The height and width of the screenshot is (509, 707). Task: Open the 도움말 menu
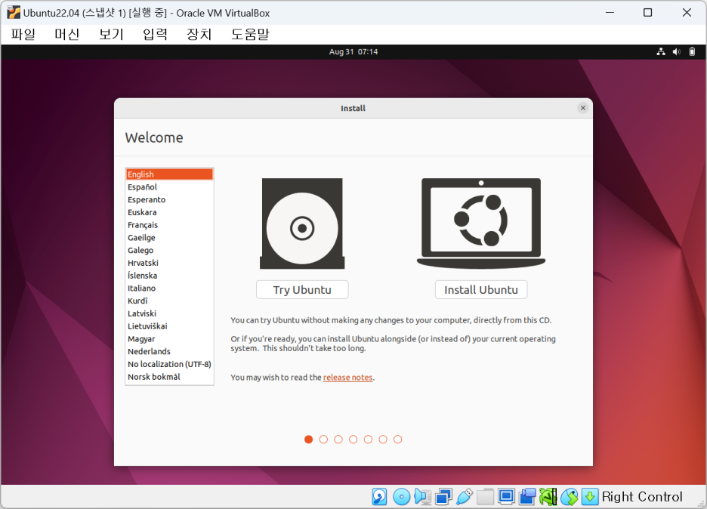point(250,34)
